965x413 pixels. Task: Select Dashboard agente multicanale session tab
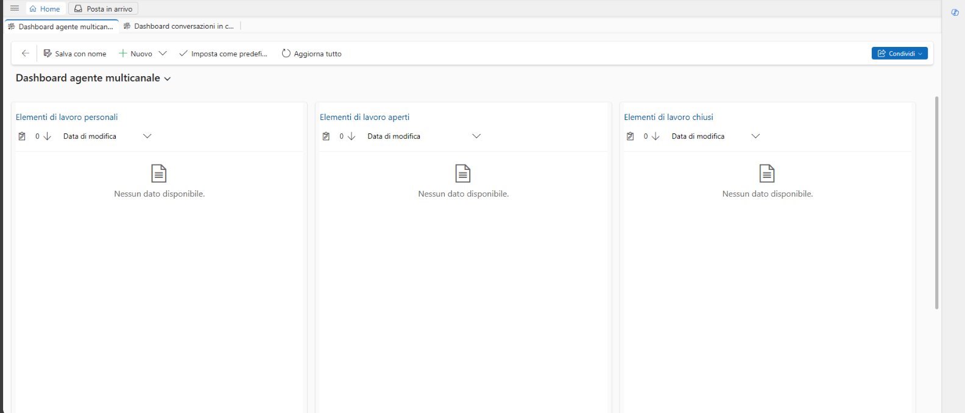click(x=61, y=26)
